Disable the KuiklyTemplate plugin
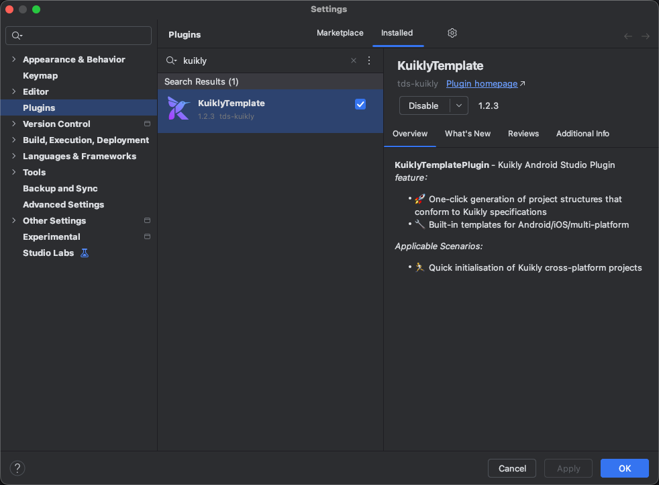Viewport: 659px width, 485px height. point(424,105)
